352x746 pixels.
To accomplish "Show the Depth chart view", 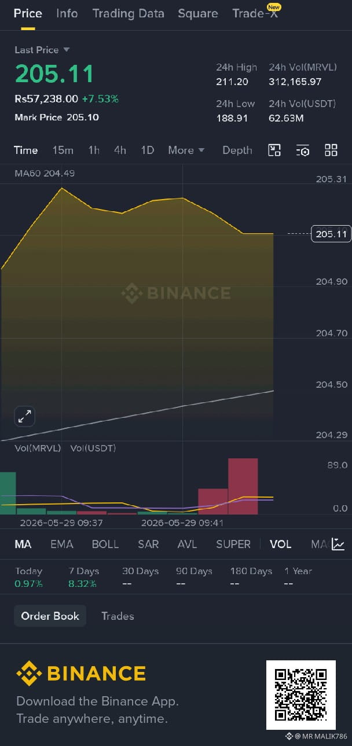I will (x=237, y=150).
